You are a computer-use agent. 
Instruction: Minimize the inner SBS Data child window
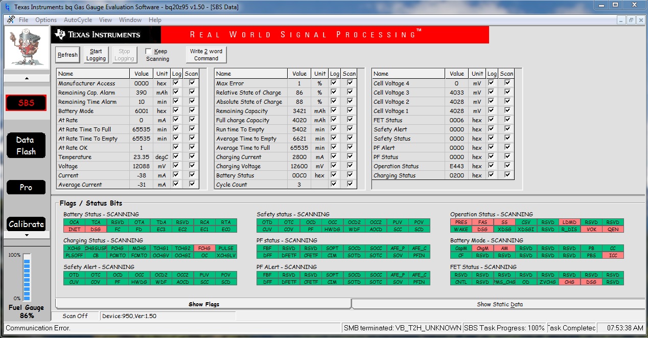622,20
